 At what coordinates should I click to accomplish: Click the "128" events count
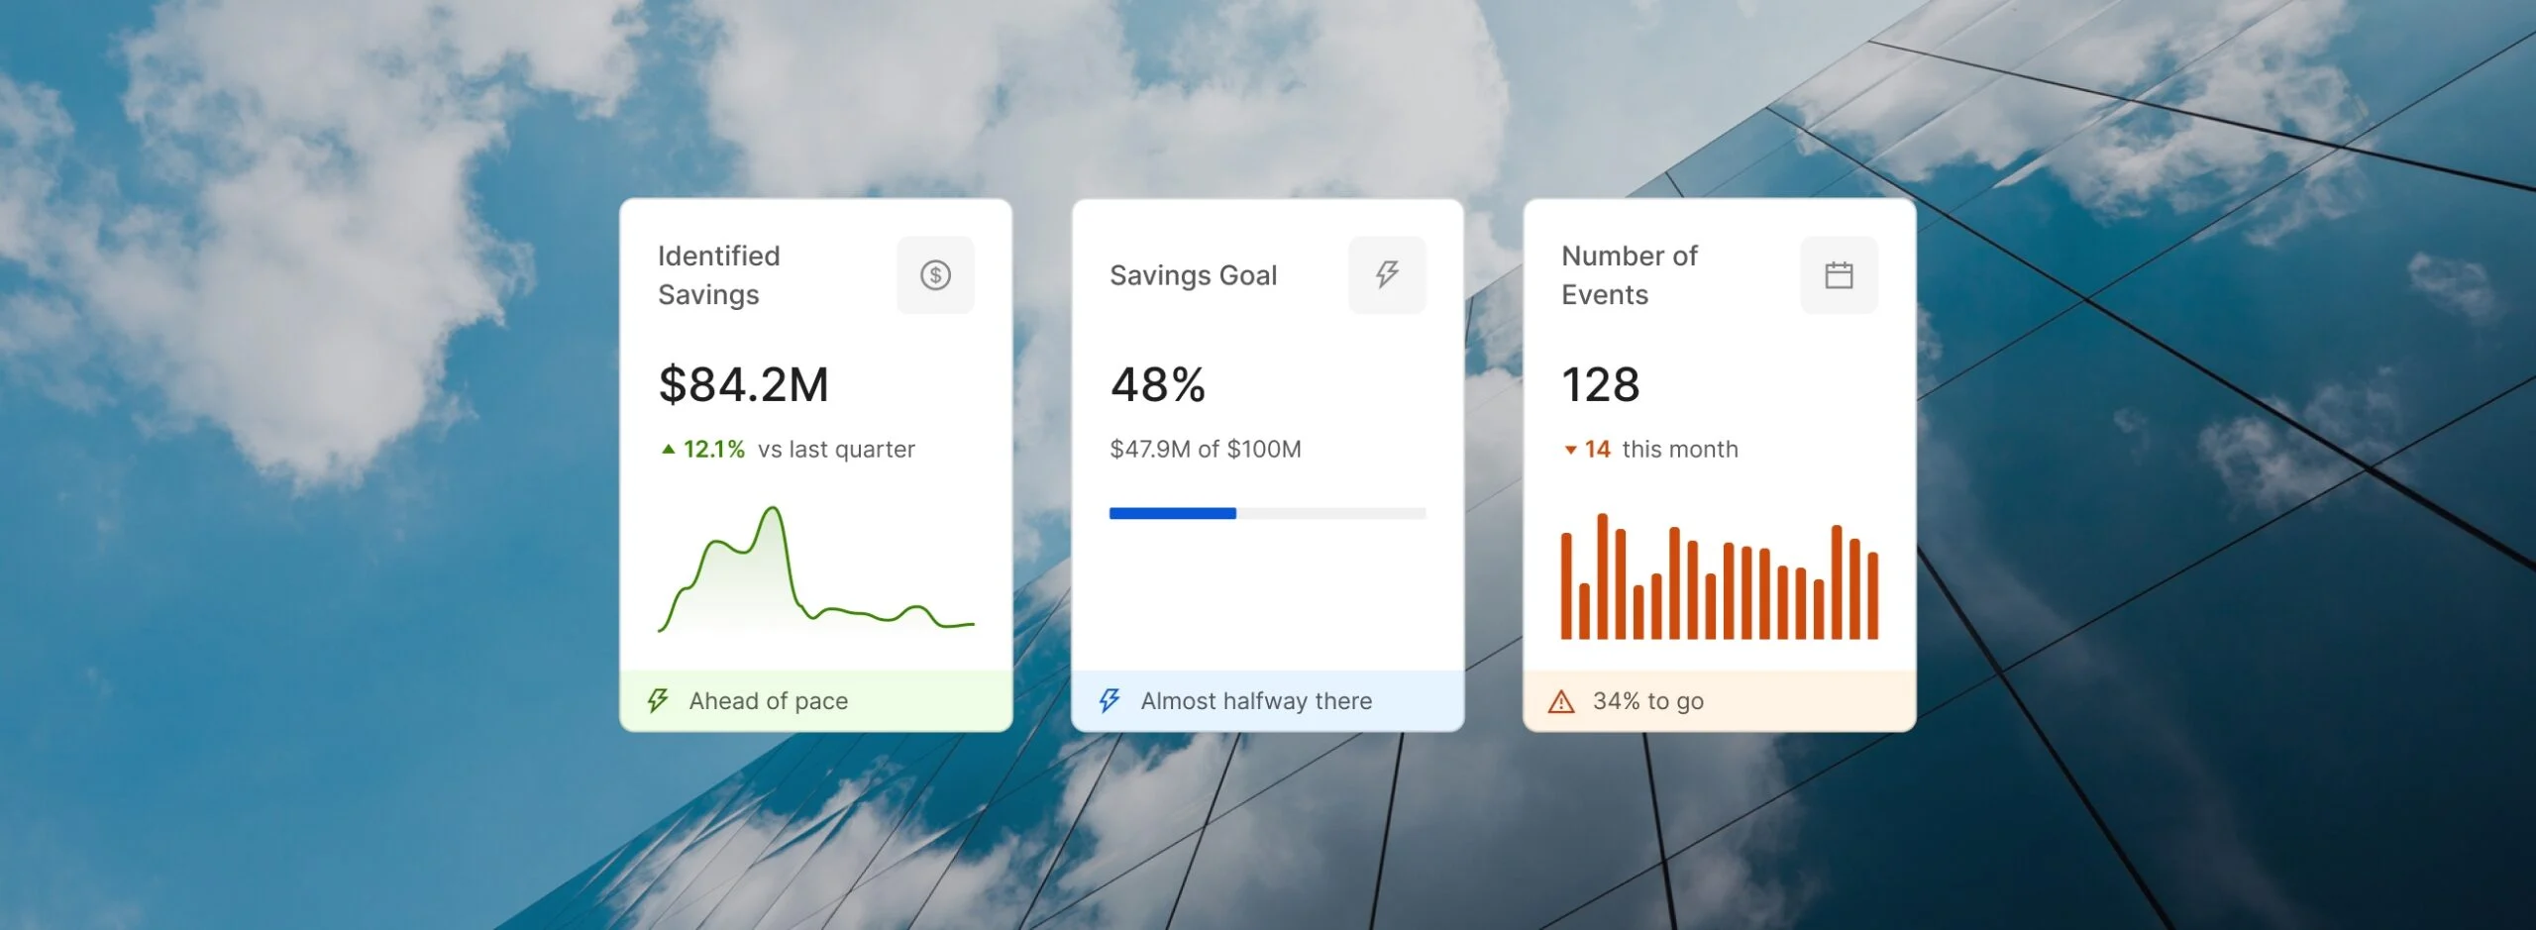(x=1601, y=384)
